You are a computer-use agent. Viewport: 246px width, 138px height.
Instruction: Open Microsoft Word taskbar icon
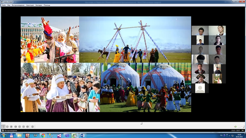pyautogui.click(x=83, y=136)
